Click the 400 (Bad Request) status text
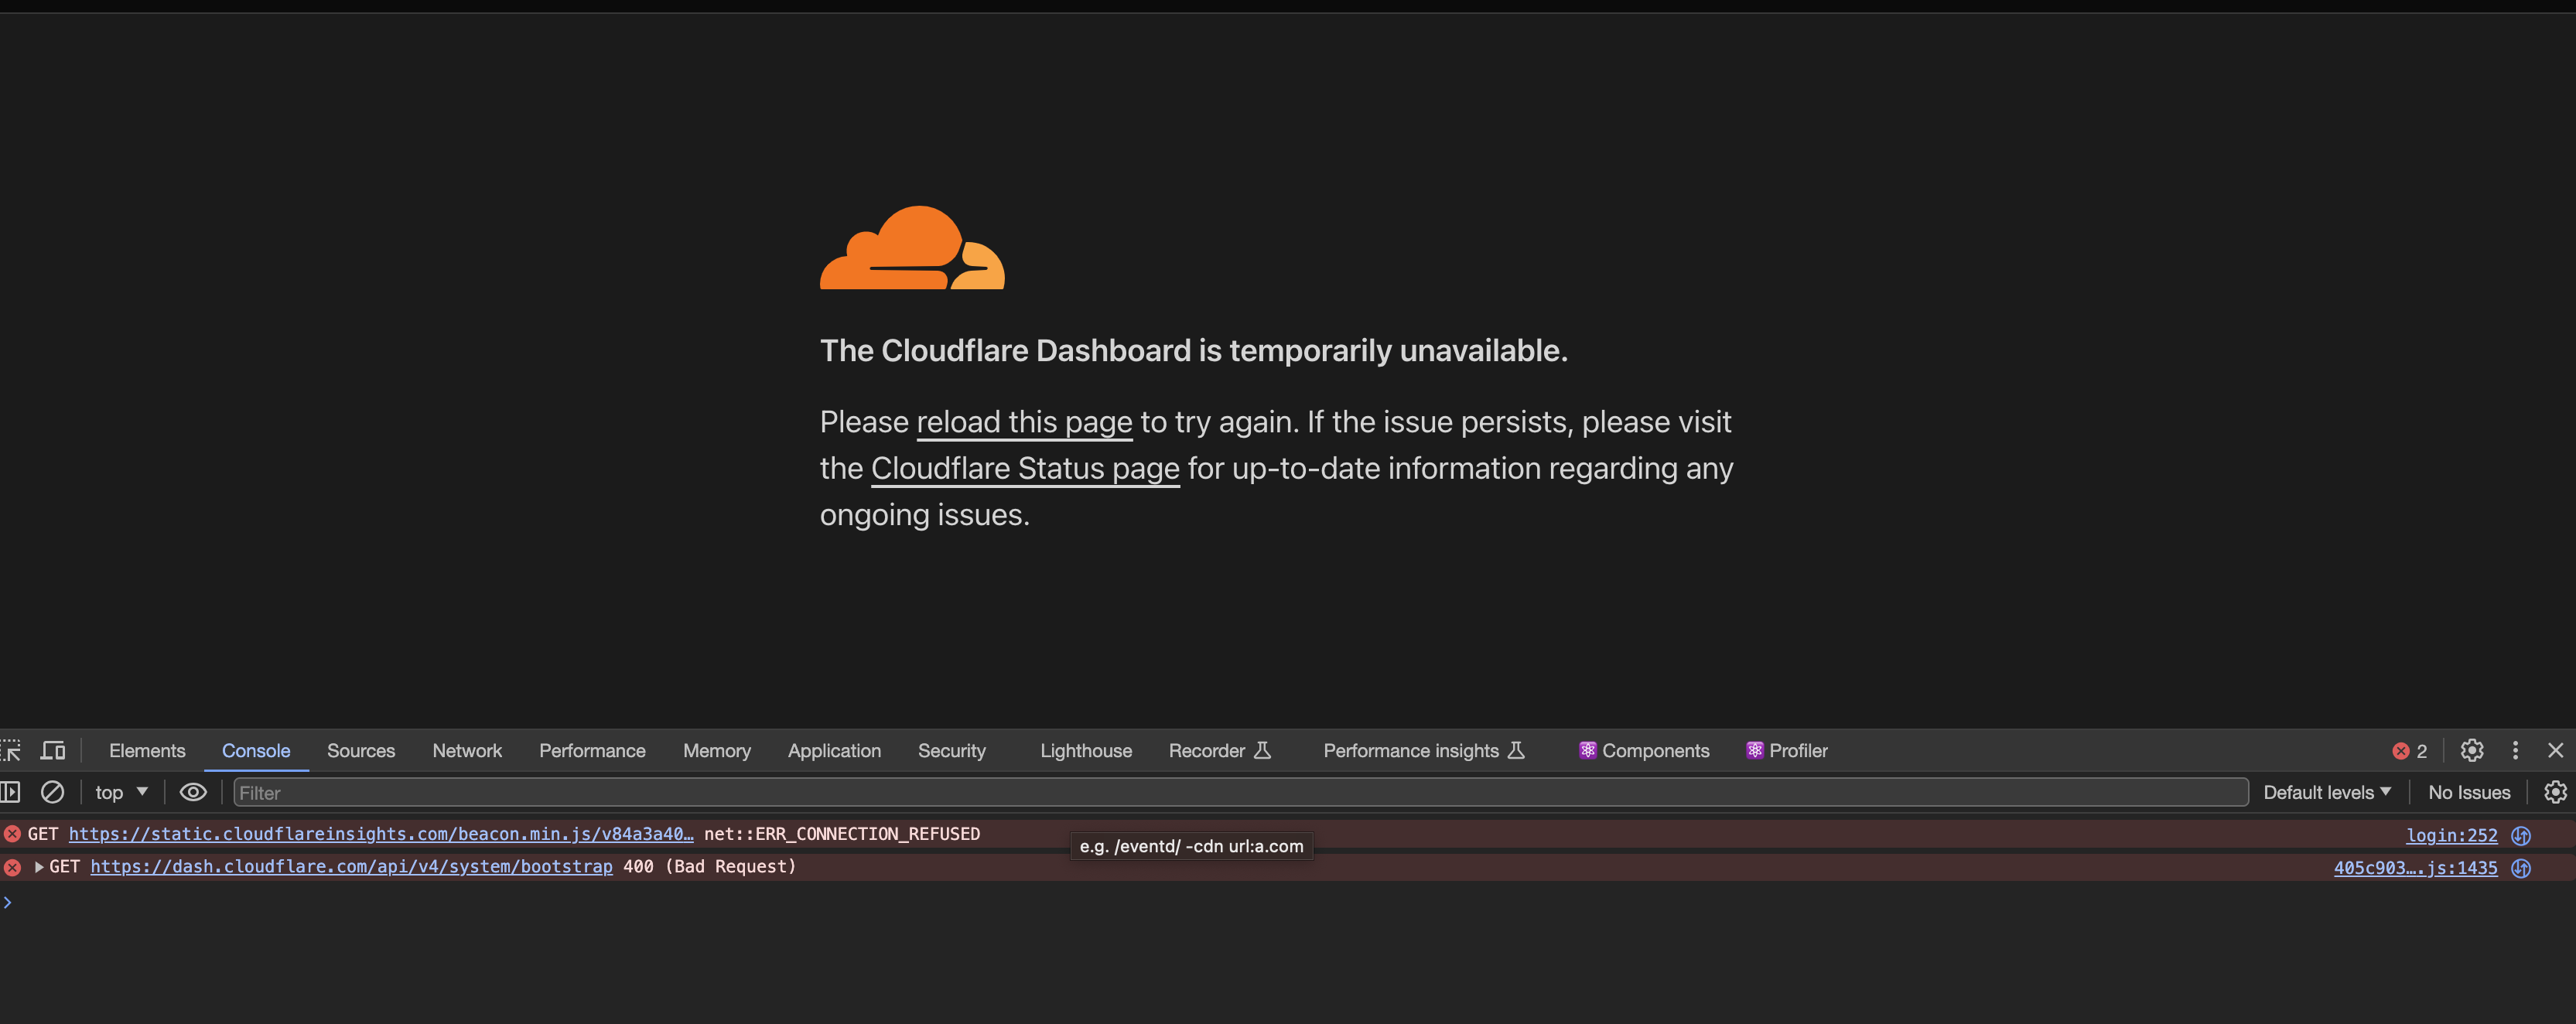This screenshot has height=1024, width=2576. pyautogui.click(x=710, y=867)
